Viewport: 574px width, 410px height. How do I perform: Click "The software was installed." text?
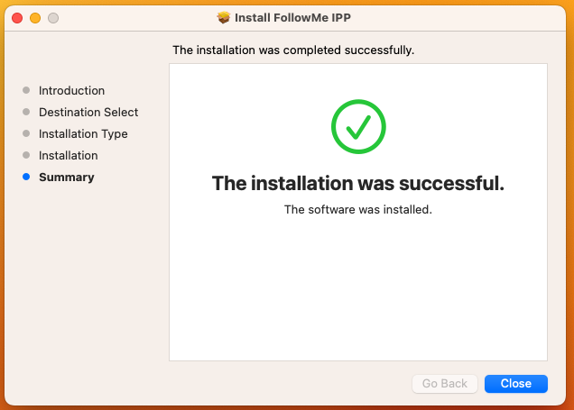point(358,209)
